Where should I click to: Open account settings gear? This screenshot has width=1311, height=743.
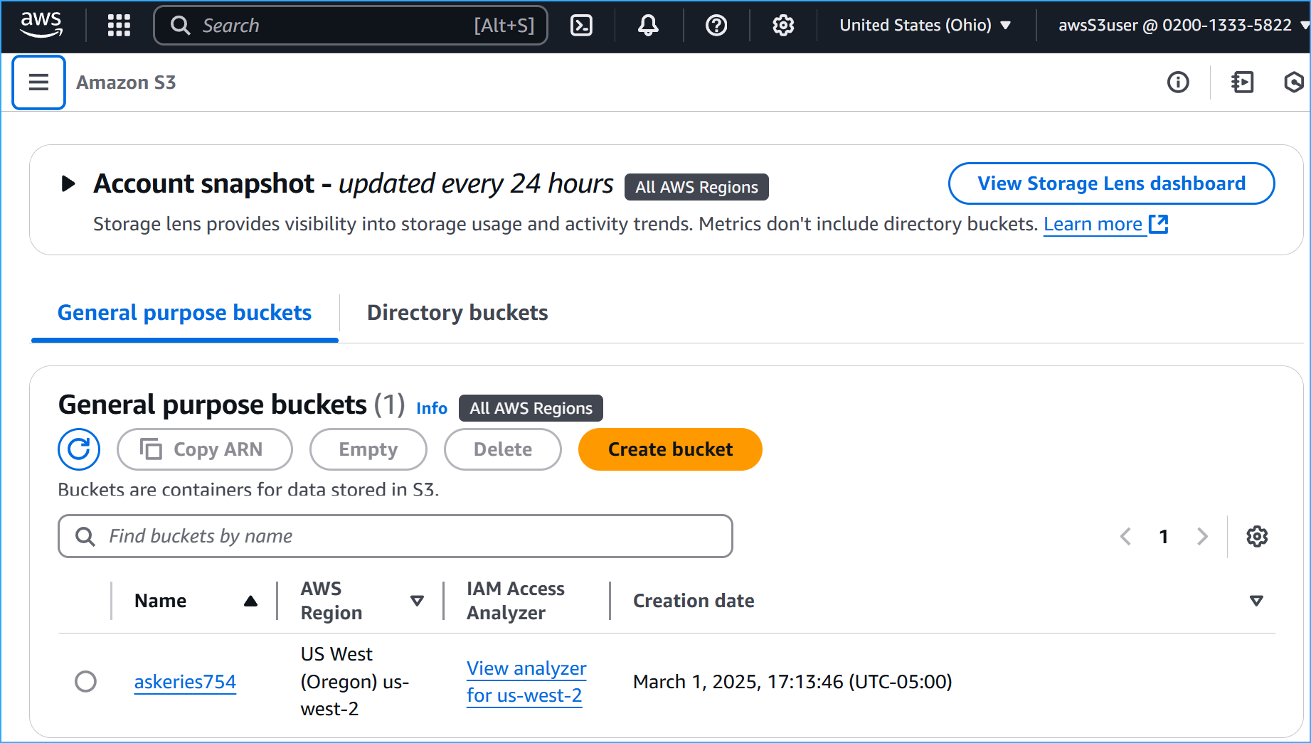[782, 25]
